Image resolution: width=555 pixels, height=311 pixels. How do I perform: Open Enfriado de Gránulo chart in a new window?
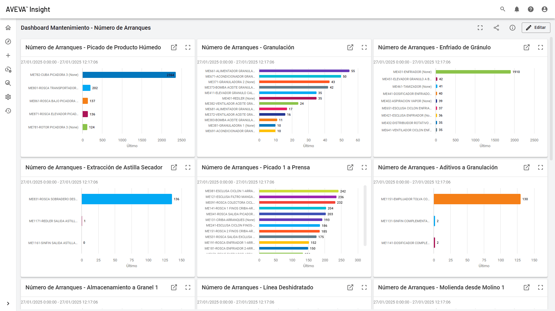tap(527, 47)
